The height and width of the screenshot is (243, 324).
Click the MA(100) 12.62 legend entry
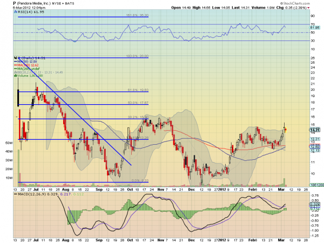click(26, 65)
